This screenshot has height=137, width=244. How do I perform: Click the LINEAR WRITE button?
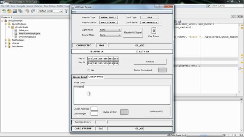coord(156,112)
